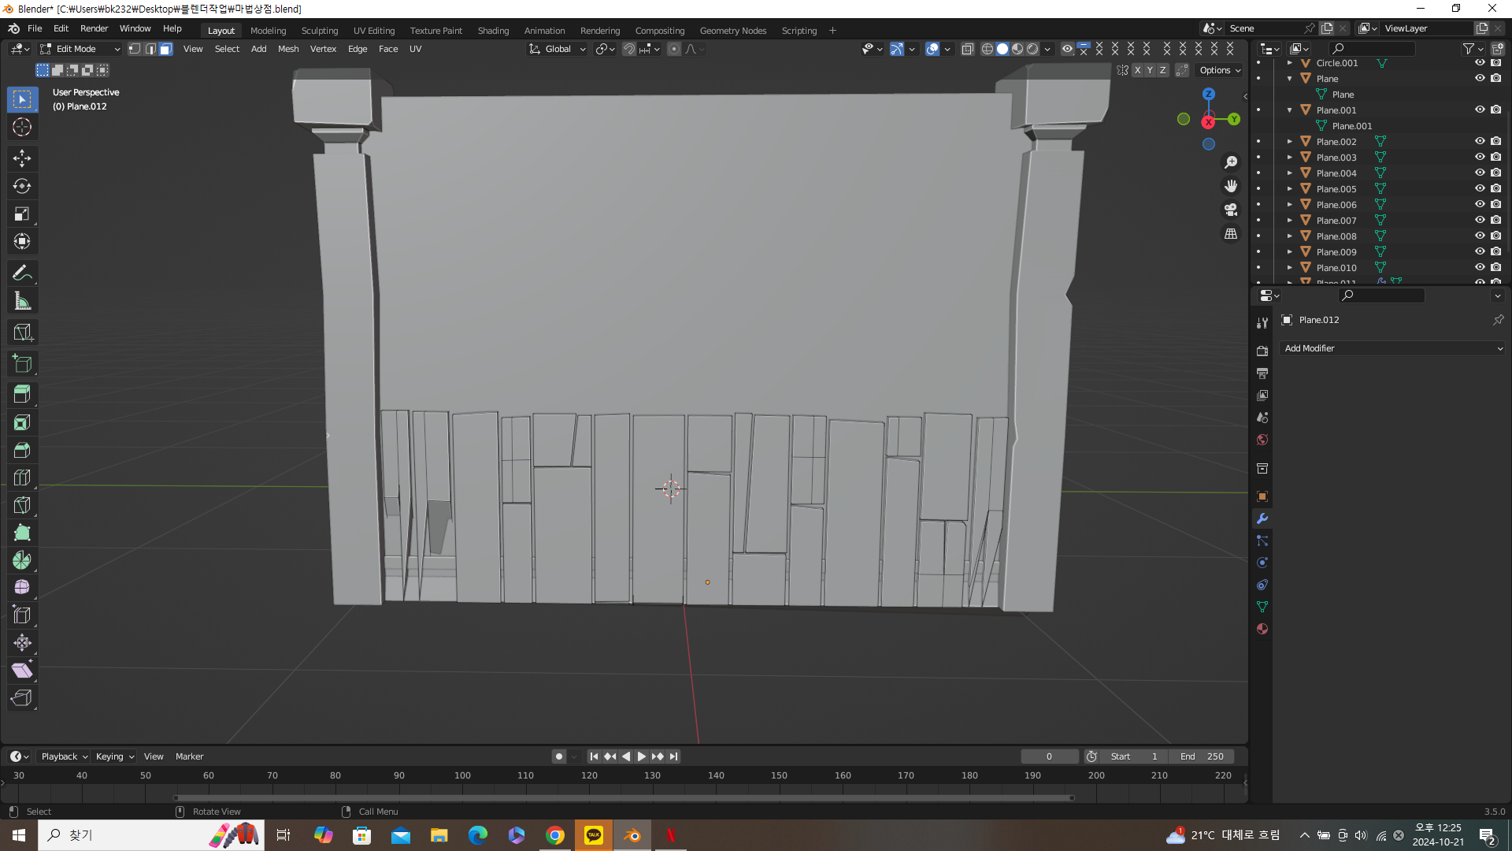The image size is (1512, 851).
Task: Disable rendering for Plane.008
Action: (1496, 236)
